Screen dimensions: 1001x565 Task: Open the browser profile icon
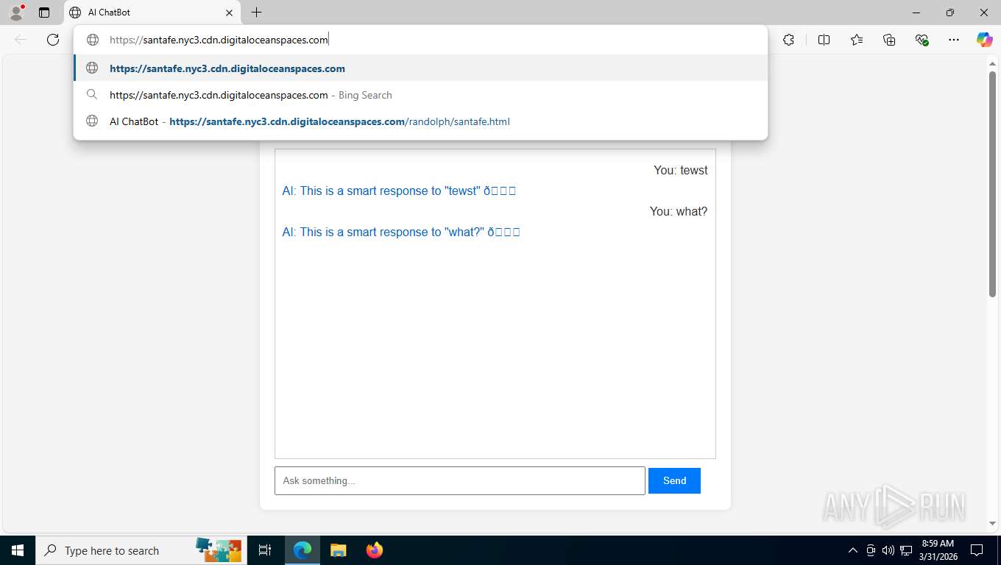click(x=16, y=13)
